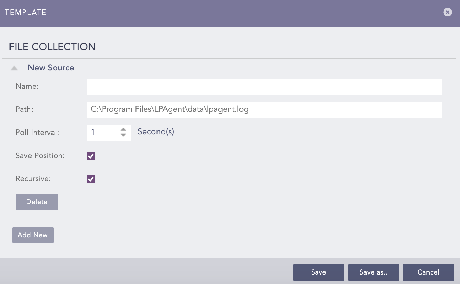Close the Template dialog with the X icon
This screenshot has height=284, width=460.
447,12
